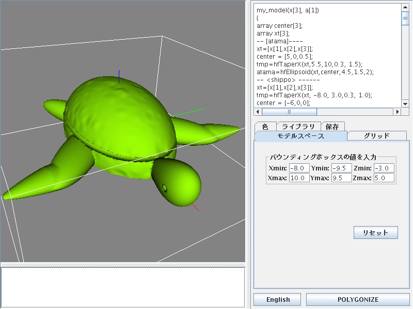Click the Xmax input field
The height and width of the screenshot is (309, 413).
coord(299,178)
